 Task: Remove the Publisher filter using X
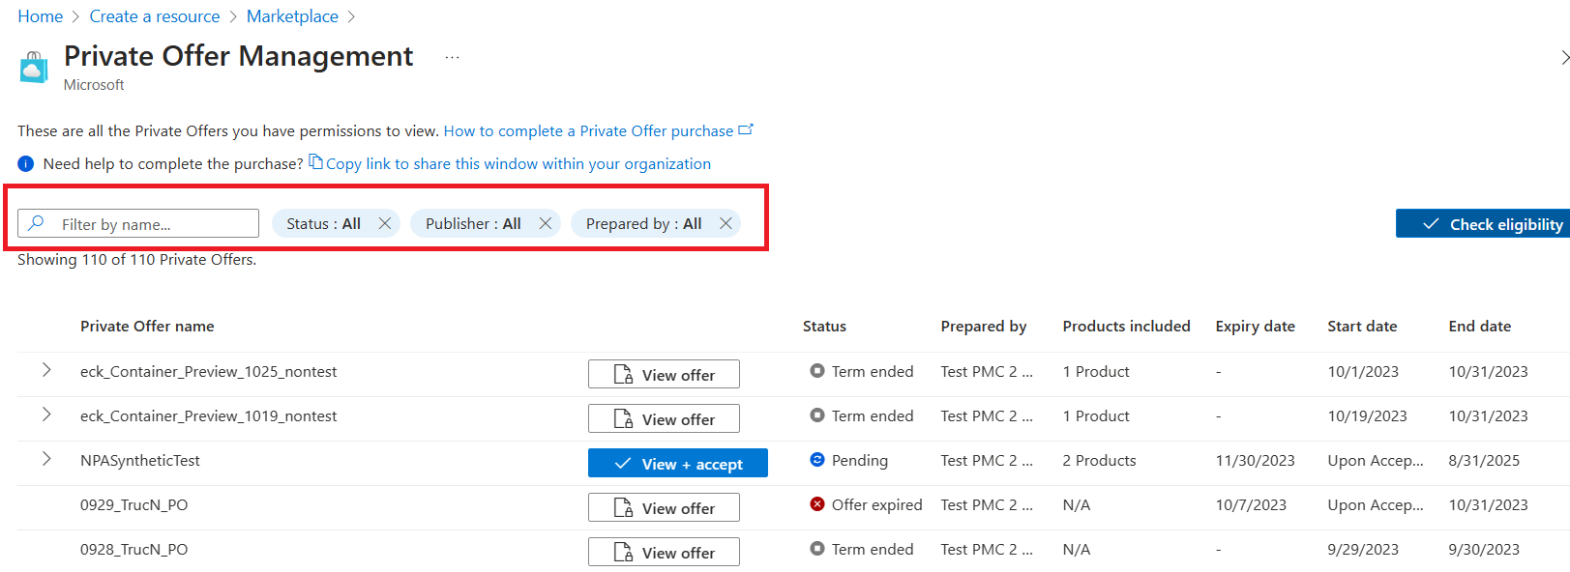click(x=546, y=223)
